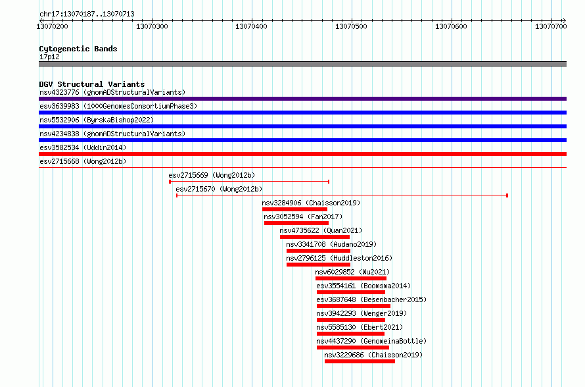Select the red esv3554161 variant bar
This screenshot has height=387, width=585.
pyautogui.click(x=351, y=292)
